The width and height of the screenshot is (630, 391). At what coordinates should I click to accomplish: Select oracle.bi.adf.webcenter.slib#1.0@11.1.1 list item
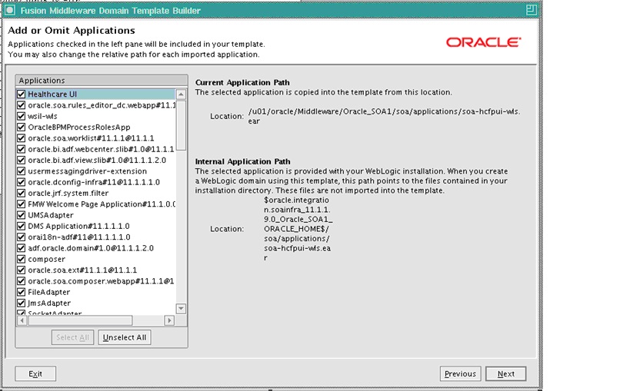click(x=101, y=149)
